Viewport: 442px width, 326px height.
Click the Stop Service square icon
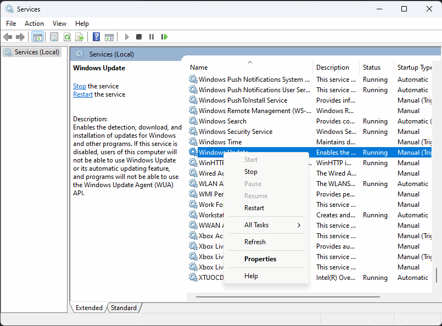pyautogui.click(x=139, y=37)
